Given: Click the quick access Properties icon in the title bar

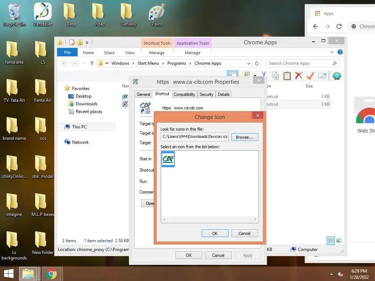Looking at the screenshot, I should point(72,42).
